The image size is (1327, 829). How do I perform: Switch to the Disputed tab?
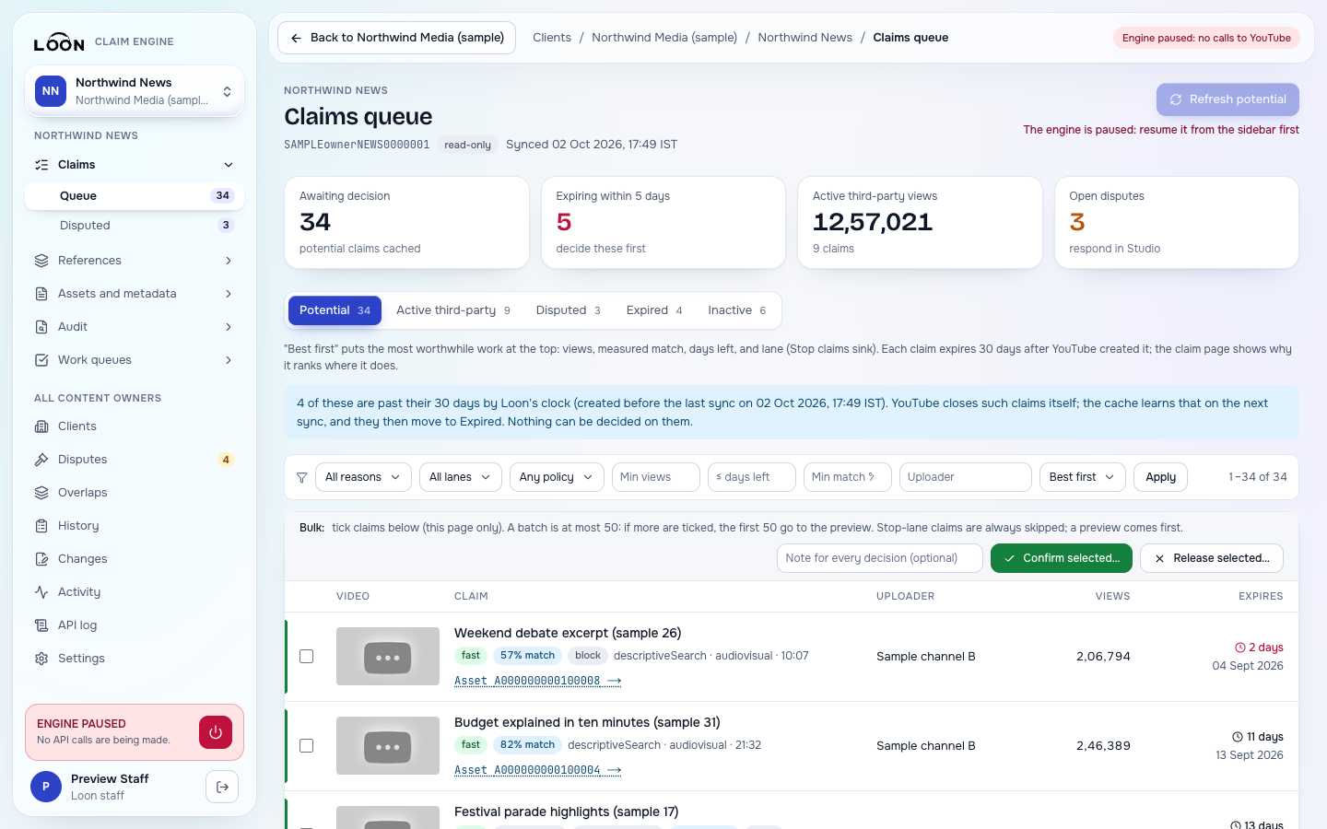click(569, 310)
